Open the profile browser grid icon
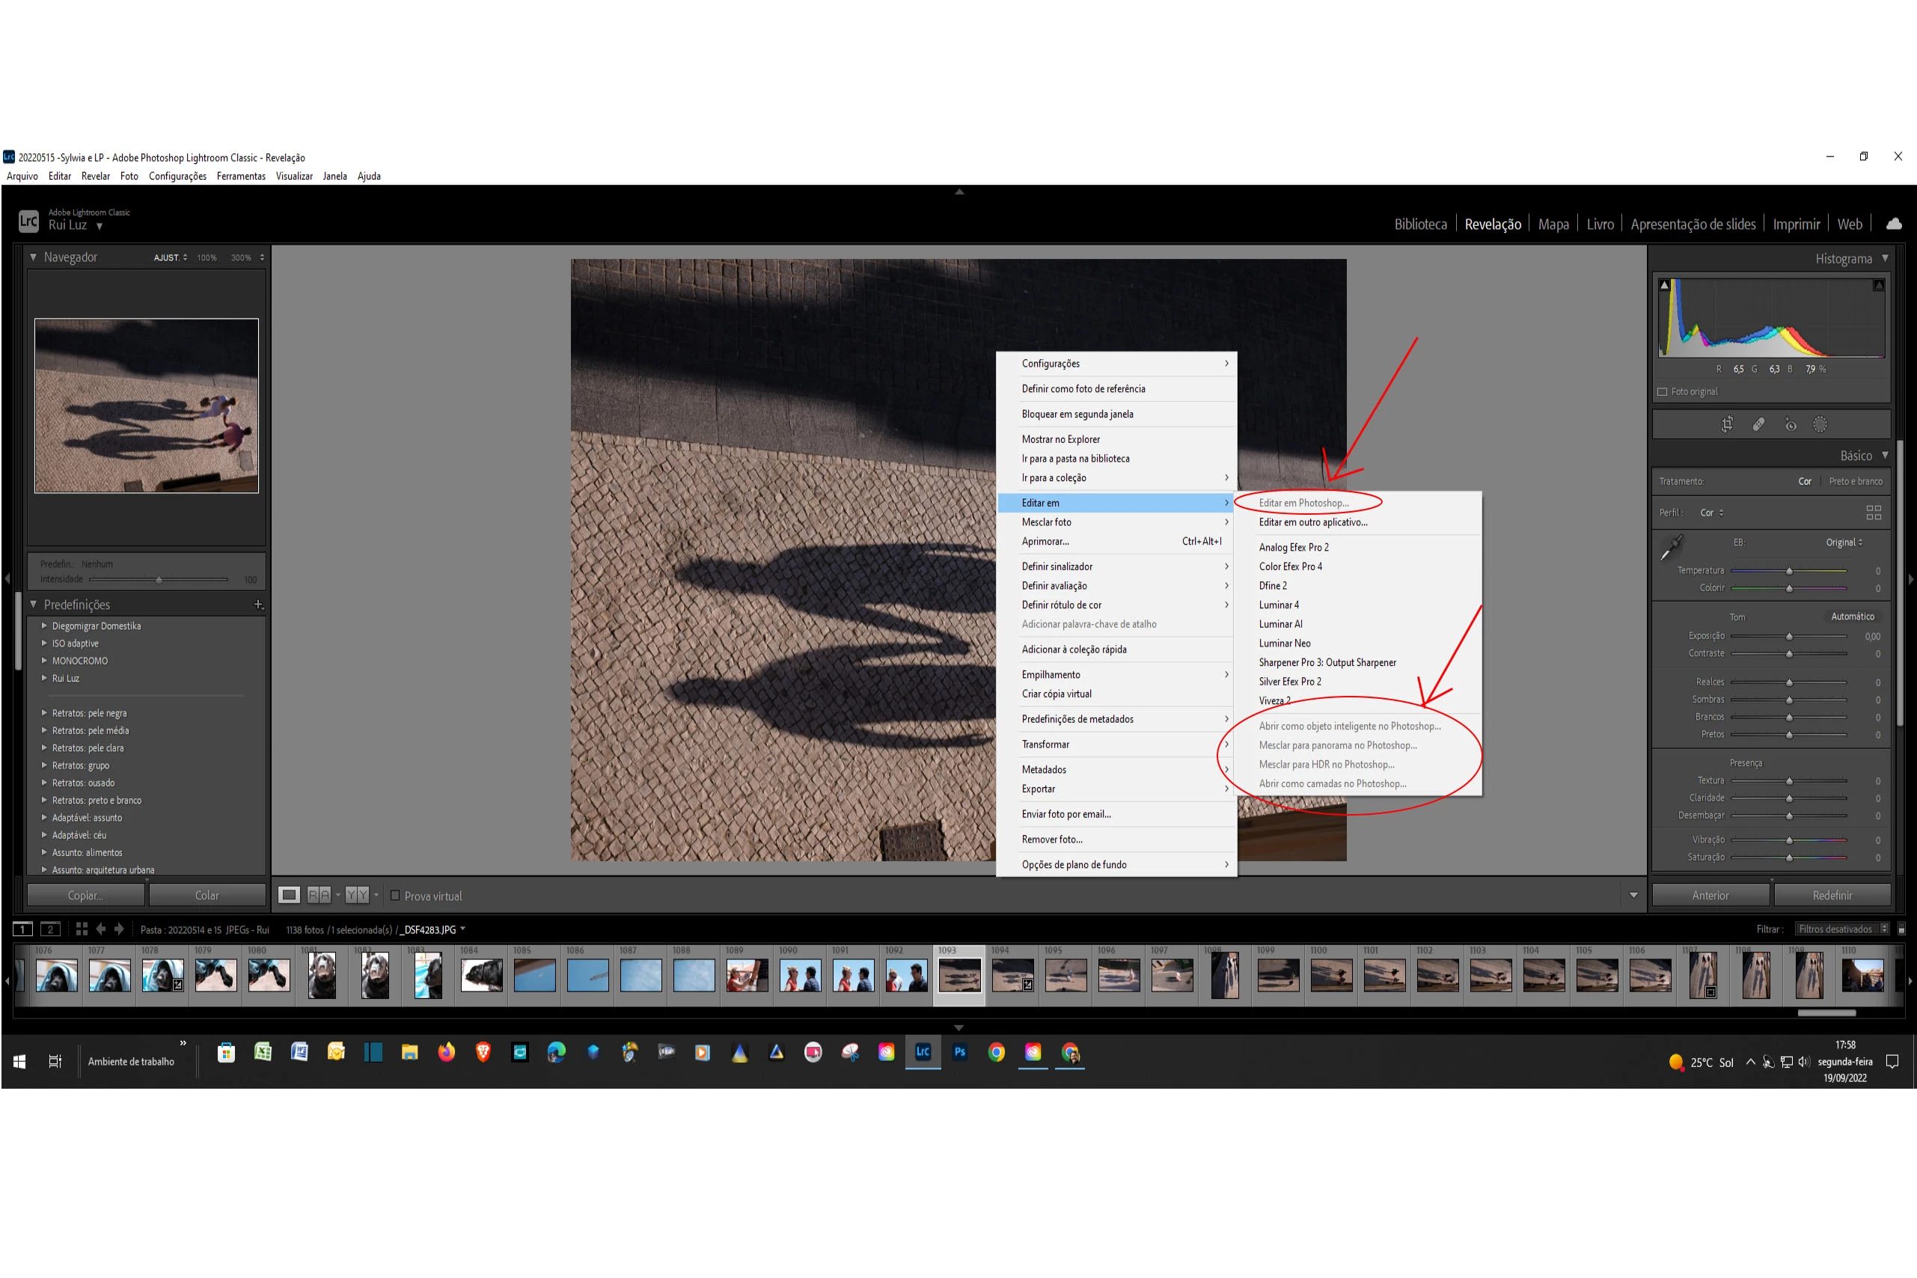The image size is (1917, 1278). pos(1874,513)
